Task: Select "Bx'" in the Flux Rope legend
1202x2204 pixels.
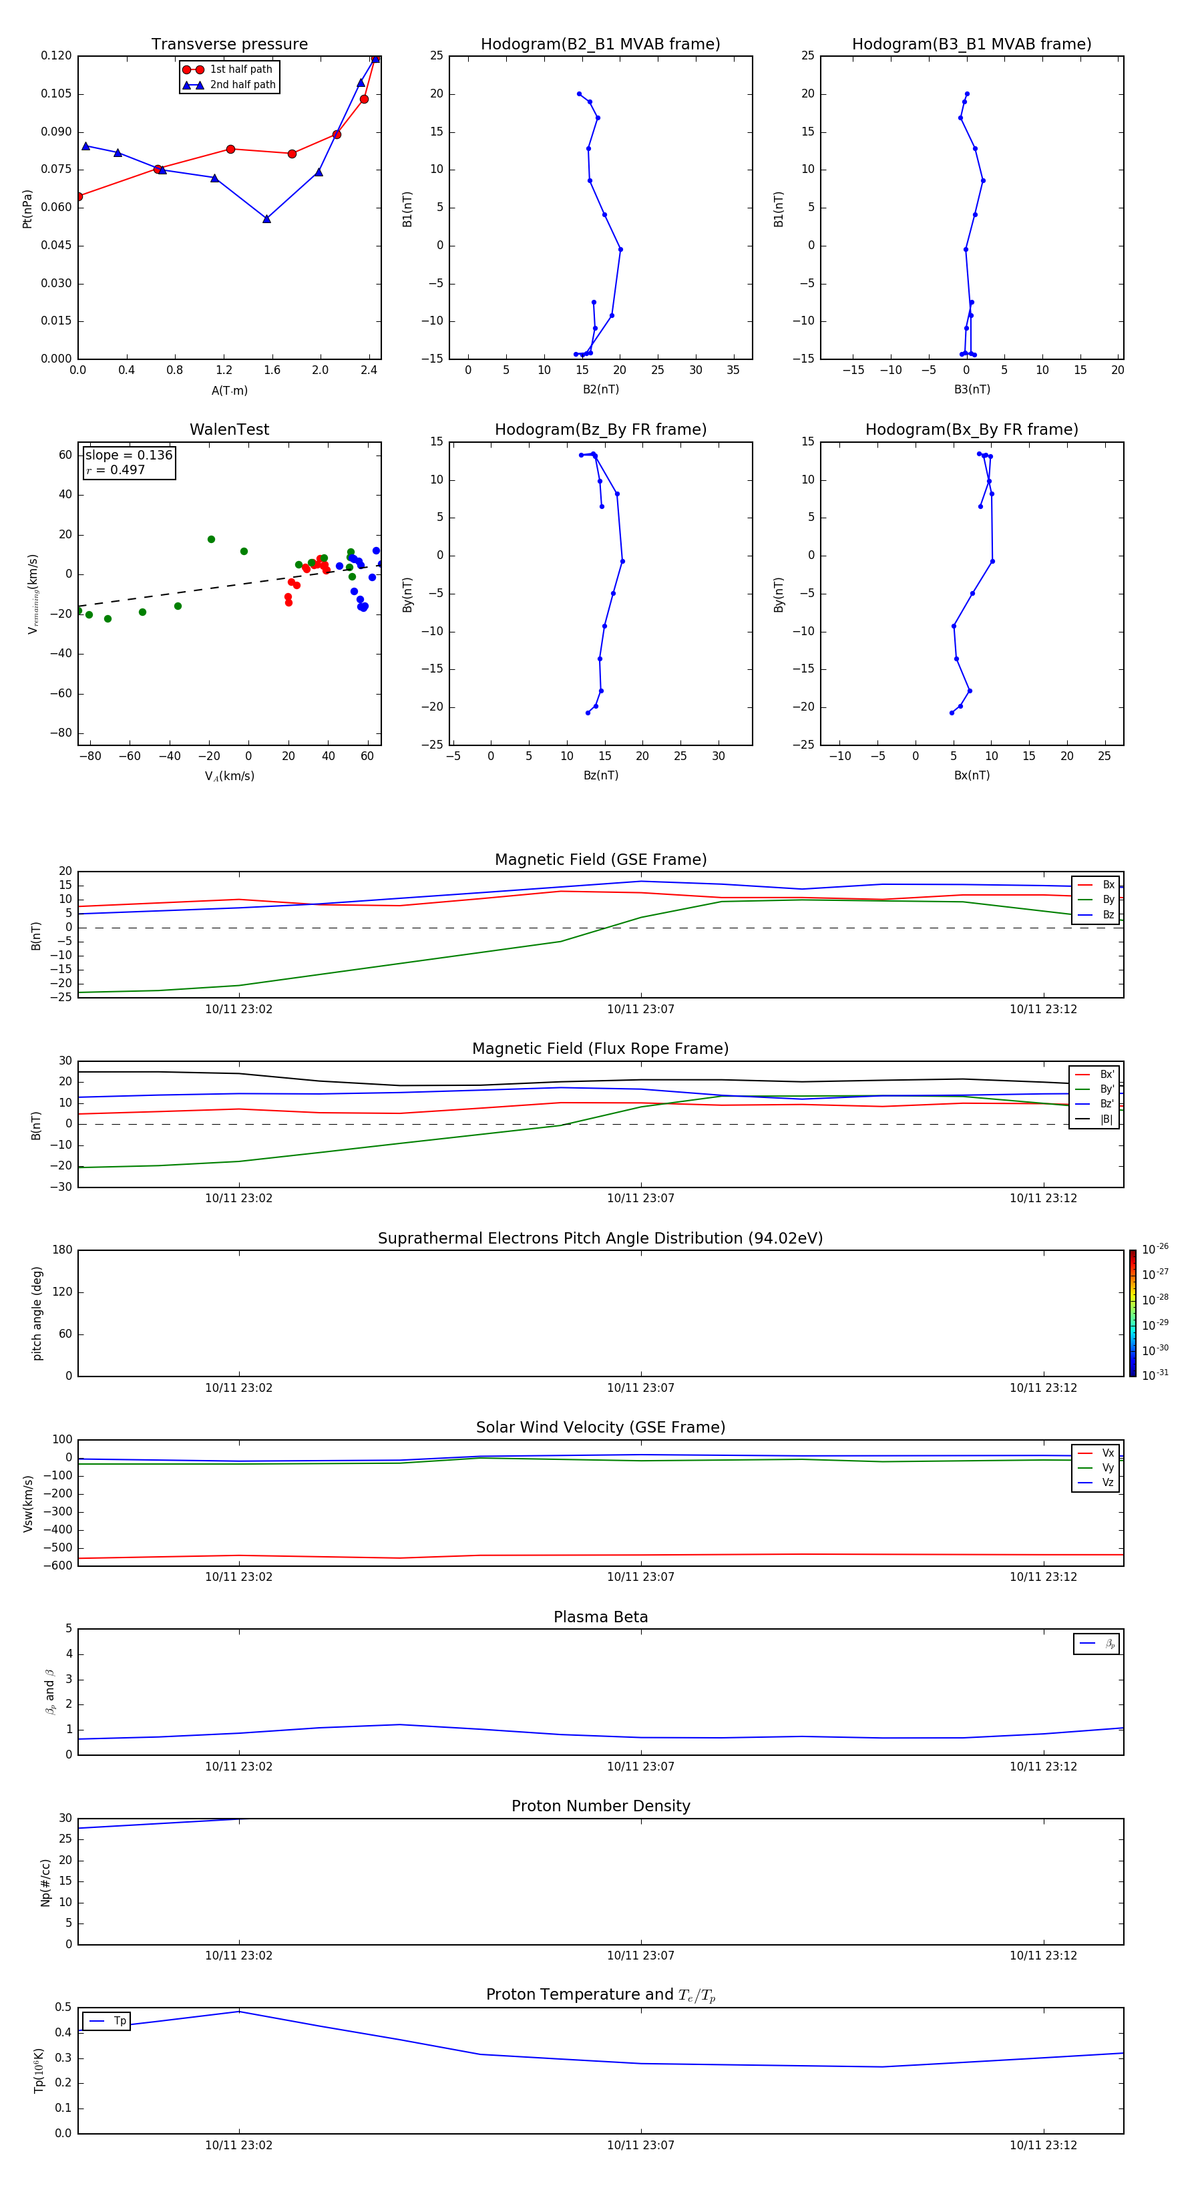Action: tap(1095, 1075)
